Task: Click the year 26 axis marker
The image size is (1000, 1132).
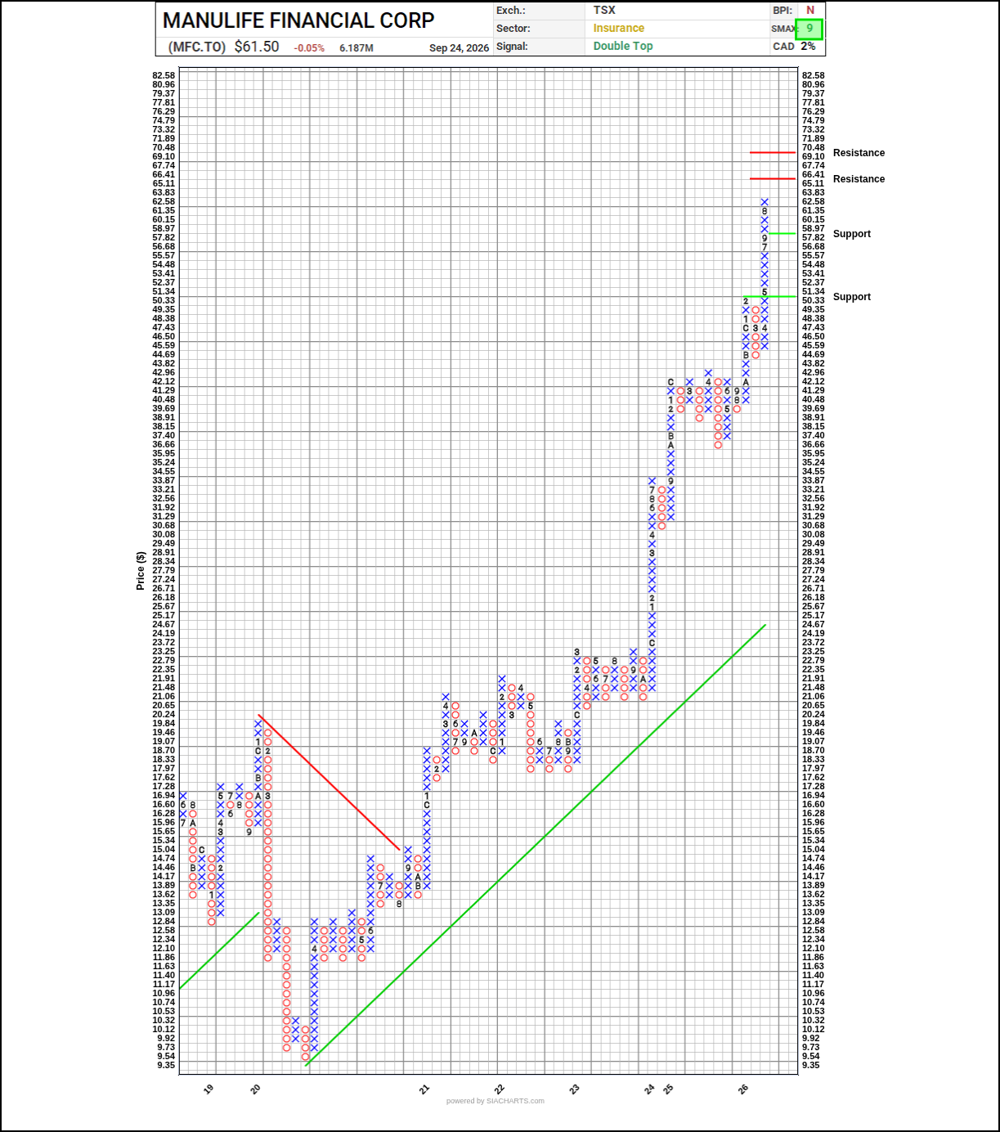Action: 743,1089
